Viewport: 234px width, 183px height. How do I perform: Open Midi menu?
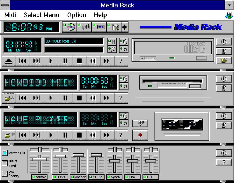[x=10, y=15]
